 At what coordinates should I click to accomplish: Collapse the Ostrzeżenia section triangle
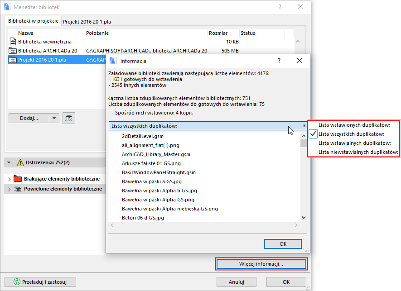(x=9, y=162)
